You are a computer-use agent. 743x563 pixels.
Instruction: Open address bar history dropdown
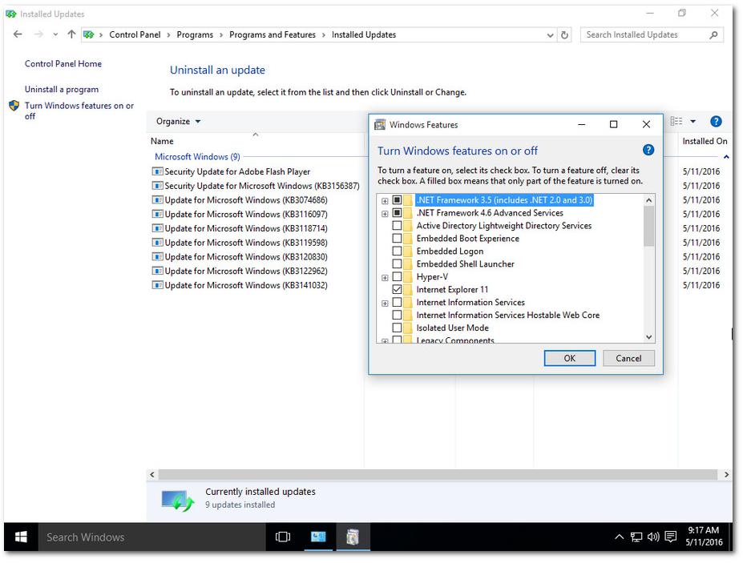[x=550, y=35]
